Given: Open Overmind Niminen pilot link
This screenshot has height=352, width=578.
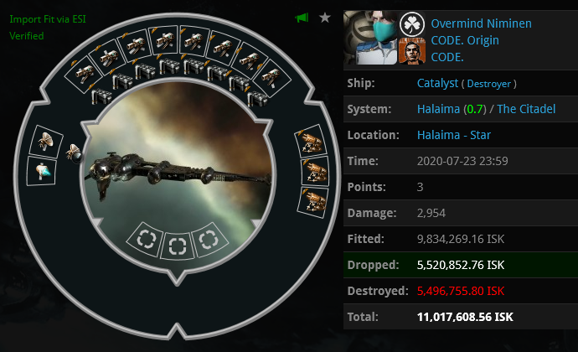Looking at the screenshot, I should point(481,23).
